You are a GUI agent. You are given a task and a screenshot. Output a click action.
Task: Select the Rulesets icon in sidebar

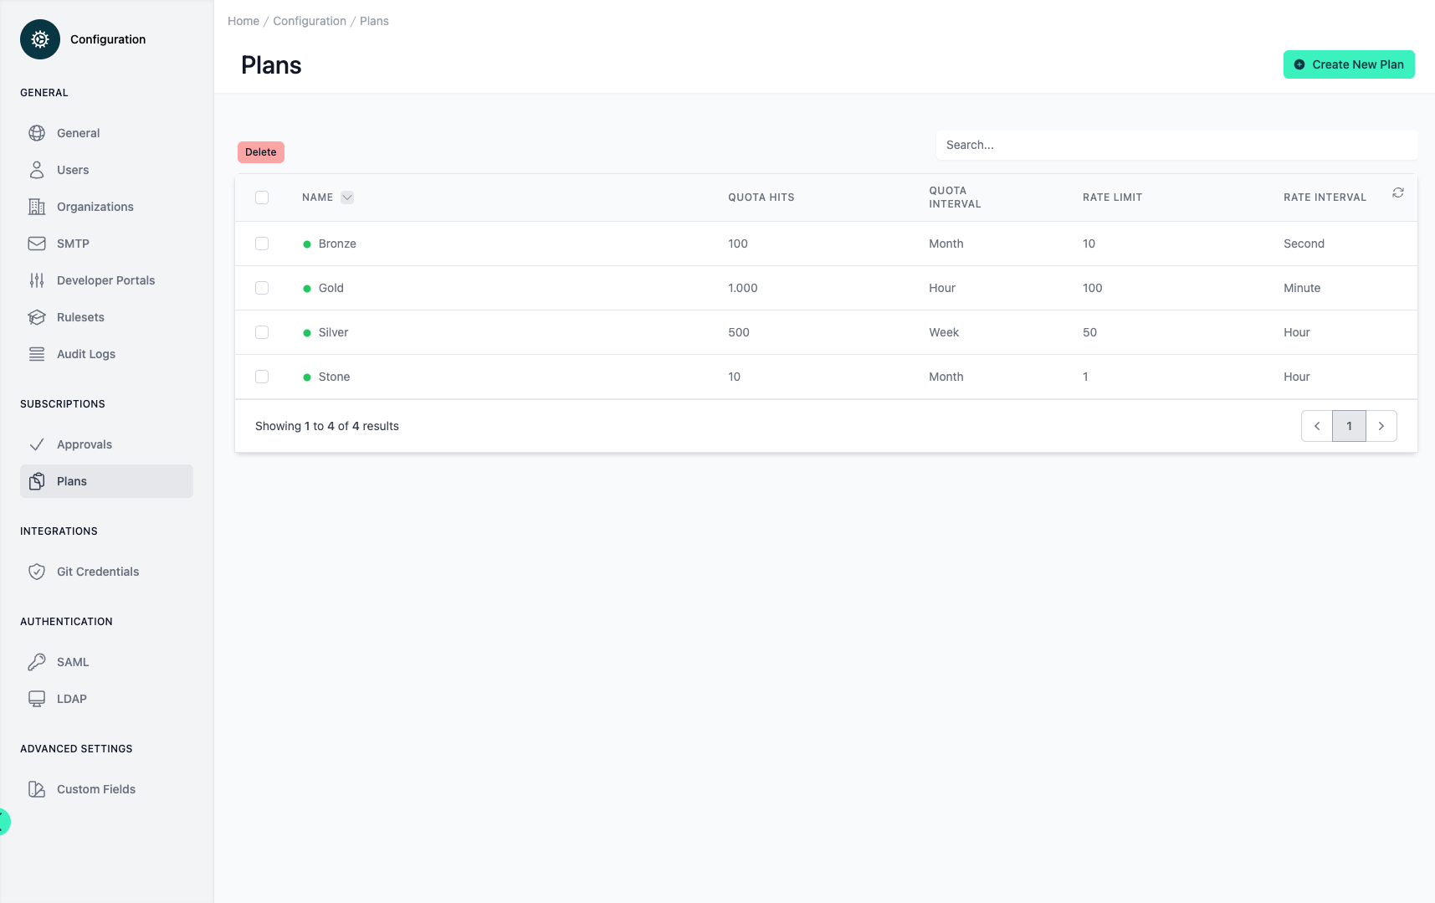click(37, 317)
